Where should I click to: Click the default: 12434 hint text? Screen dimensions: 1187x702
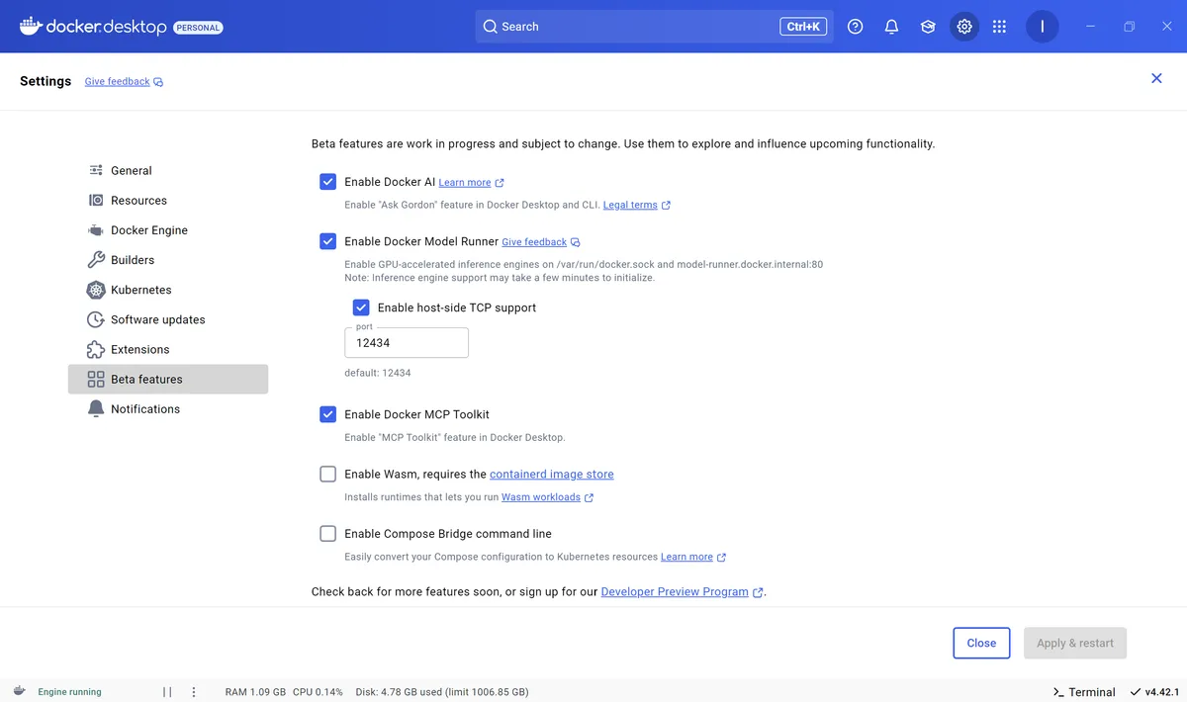coord(377,373)
